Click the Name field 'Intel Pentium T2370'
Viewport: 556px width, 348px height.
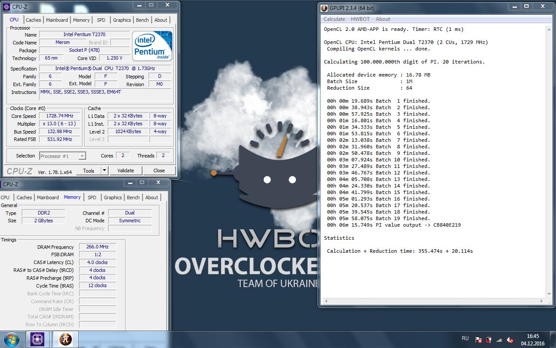(x=84, y=34)
